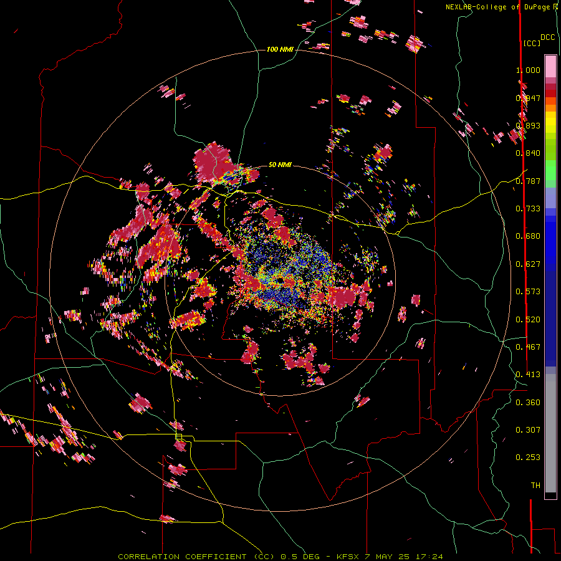Click the 0.253 scale value
The height and width of the screenshot is (561, 561).
point(528,458)
